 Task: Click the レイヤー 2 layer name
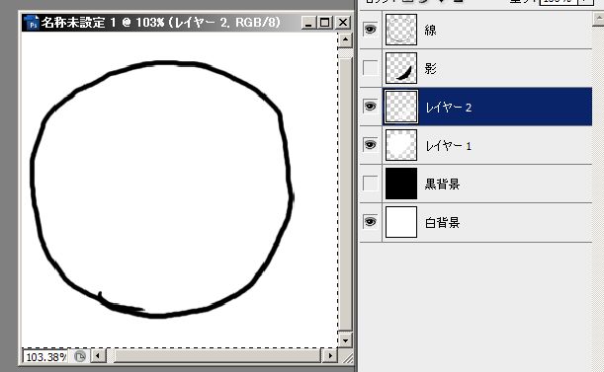449,108
